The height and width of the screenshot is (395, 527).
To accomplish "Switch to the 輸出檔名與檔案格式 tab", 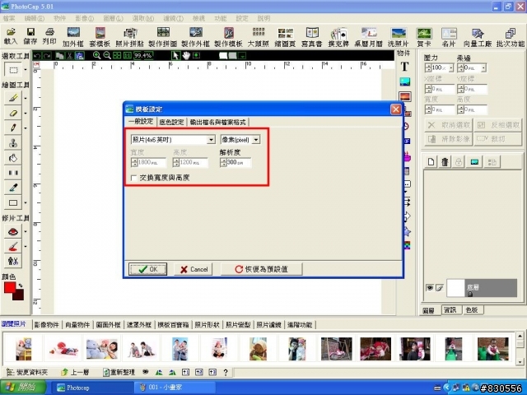I will 217,123.
